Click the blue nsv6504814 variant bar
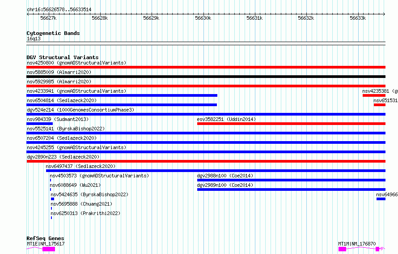 [x=122, y=105]
